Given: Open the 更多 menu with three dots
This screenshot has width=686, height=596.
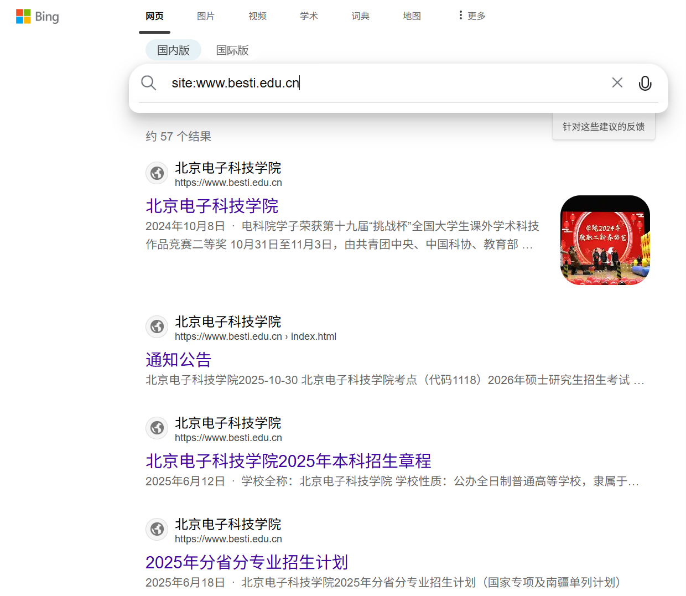Looking at the screenshot, I should (472, 16).
